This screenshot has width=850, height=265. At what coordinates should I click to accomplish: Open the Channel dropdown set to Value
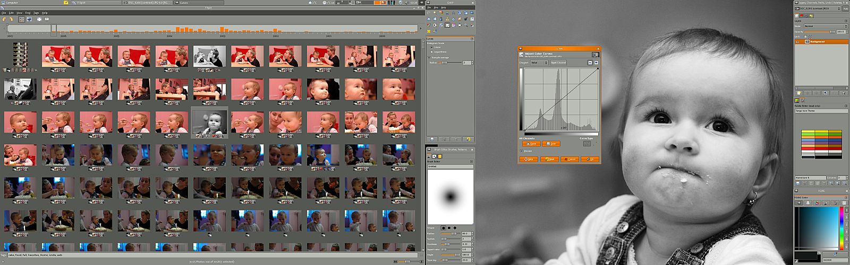(539, 63)
